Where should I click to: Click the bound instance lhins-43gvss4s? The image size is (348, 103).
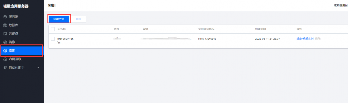207,39
